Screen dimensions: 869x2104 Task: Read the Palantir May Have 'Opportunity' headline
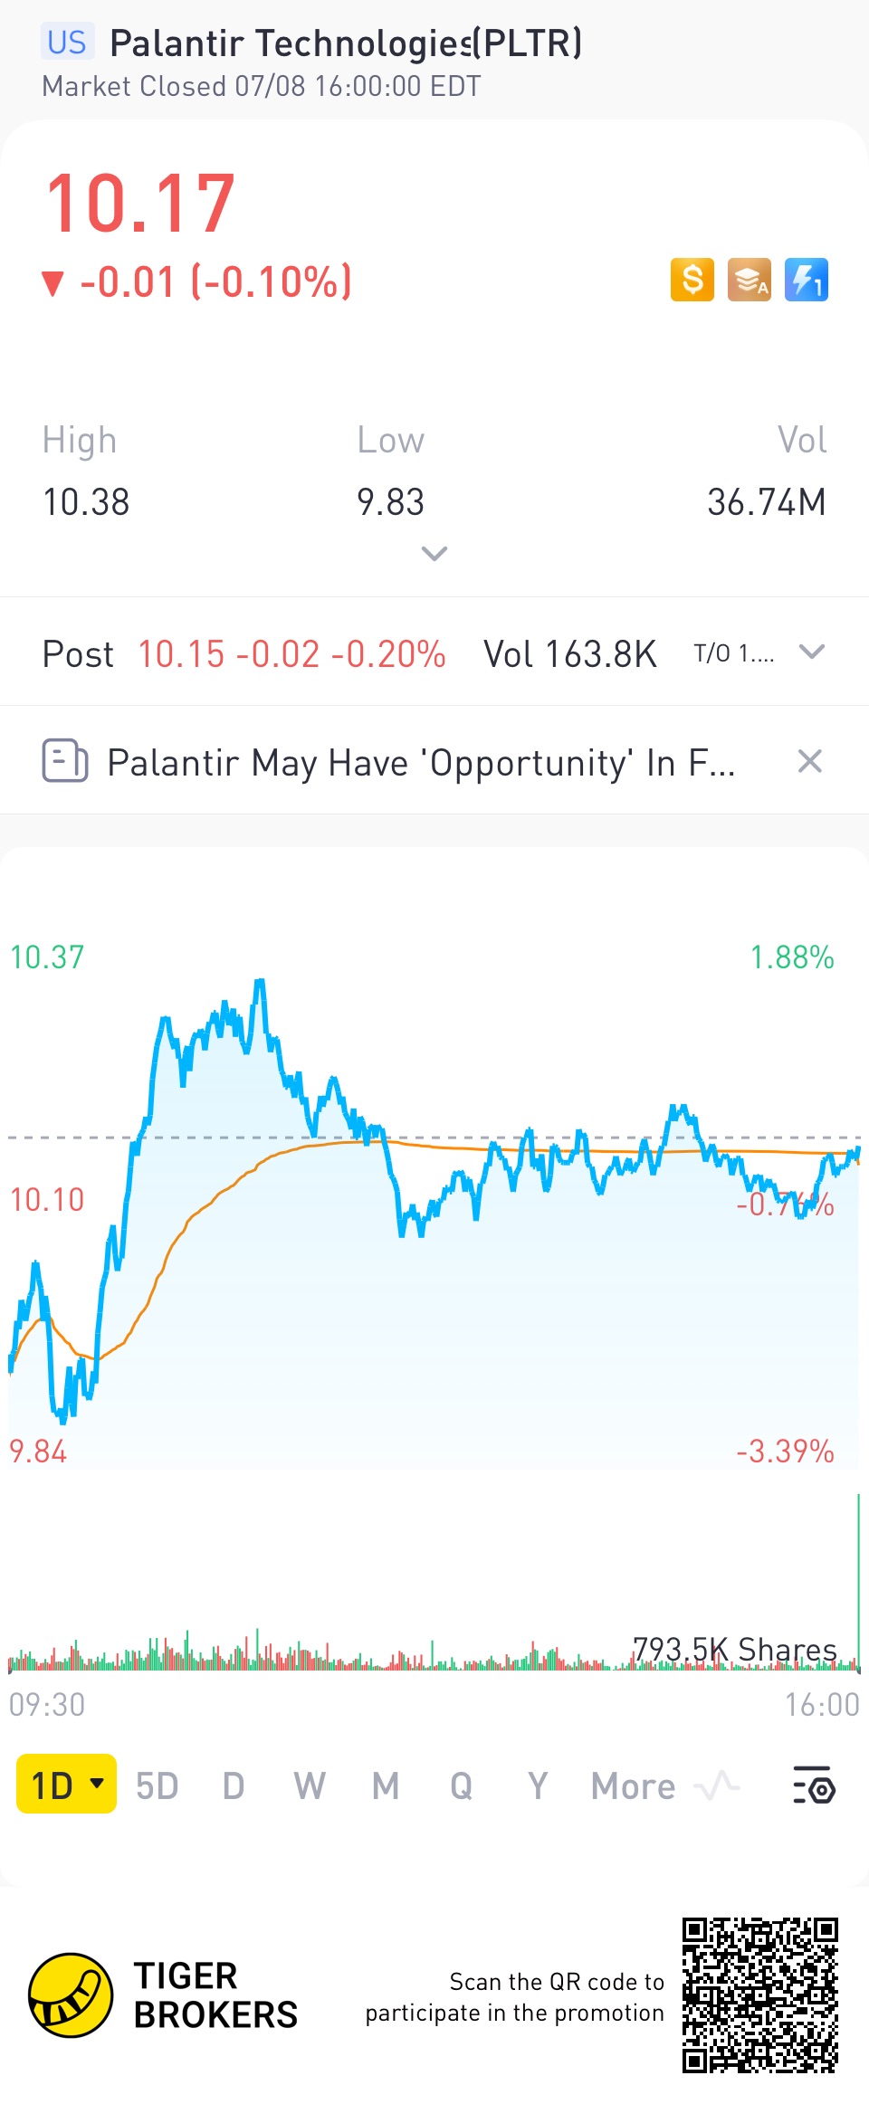point(421,763)
